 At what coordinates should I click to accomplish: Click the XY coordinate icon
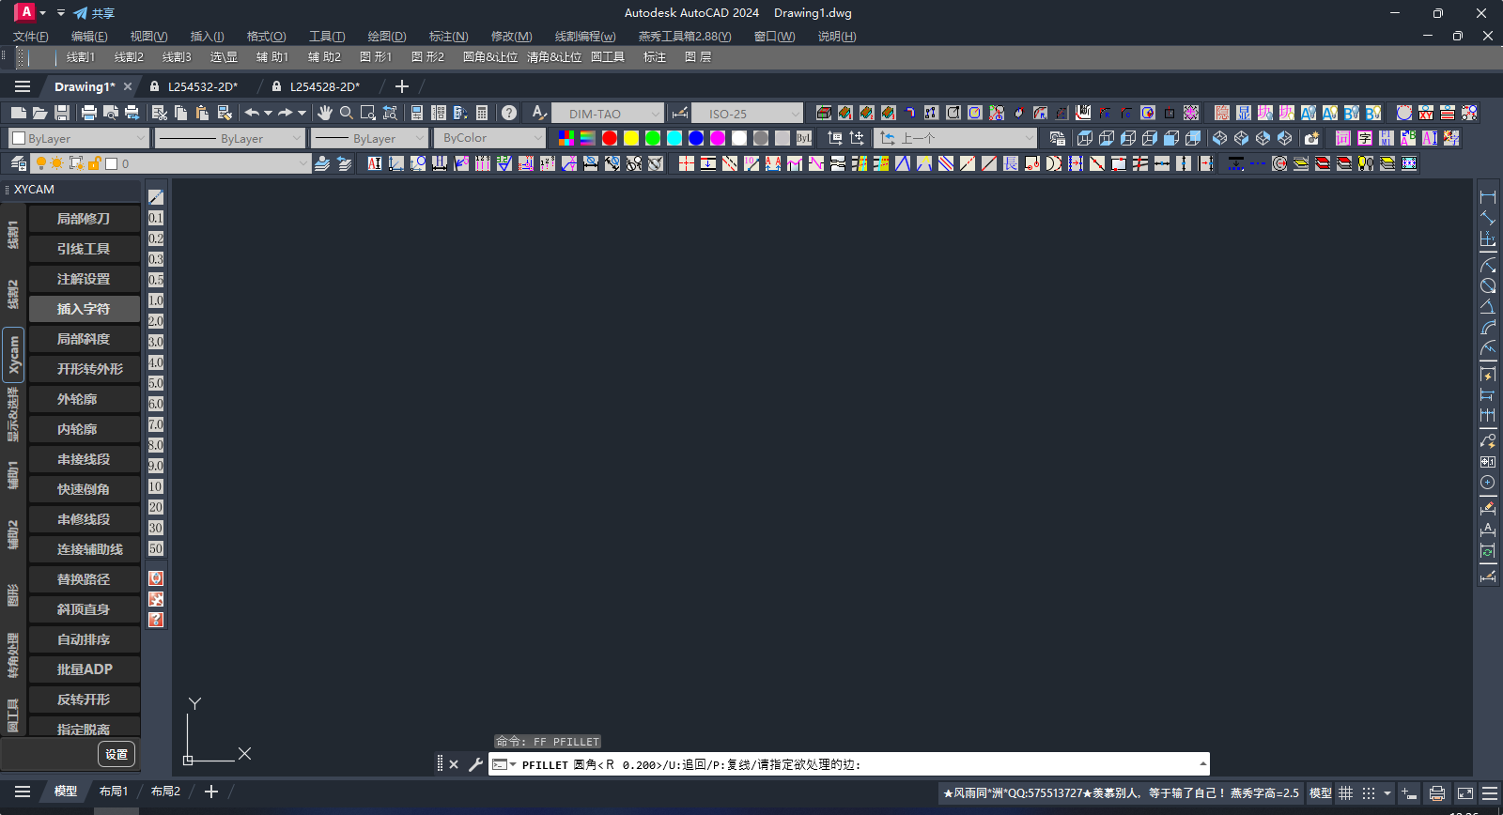pyautogui.click(x=1426, y=113)
